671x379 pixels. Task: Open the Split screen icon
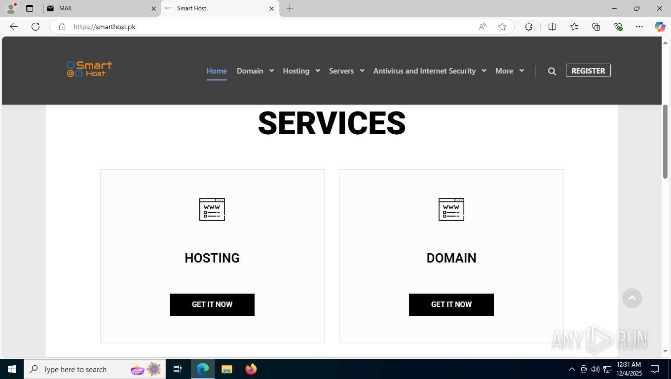(552, 27)
